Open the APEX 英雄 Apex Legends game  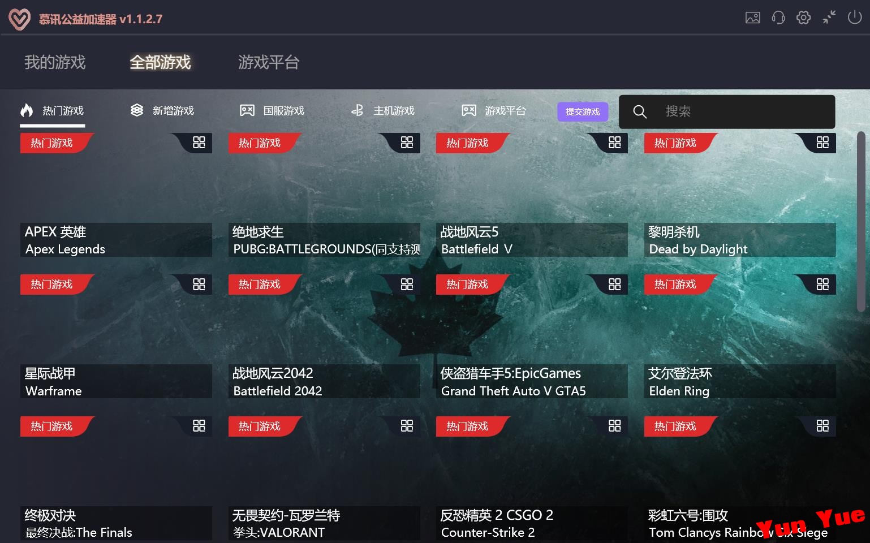[116, 195]
